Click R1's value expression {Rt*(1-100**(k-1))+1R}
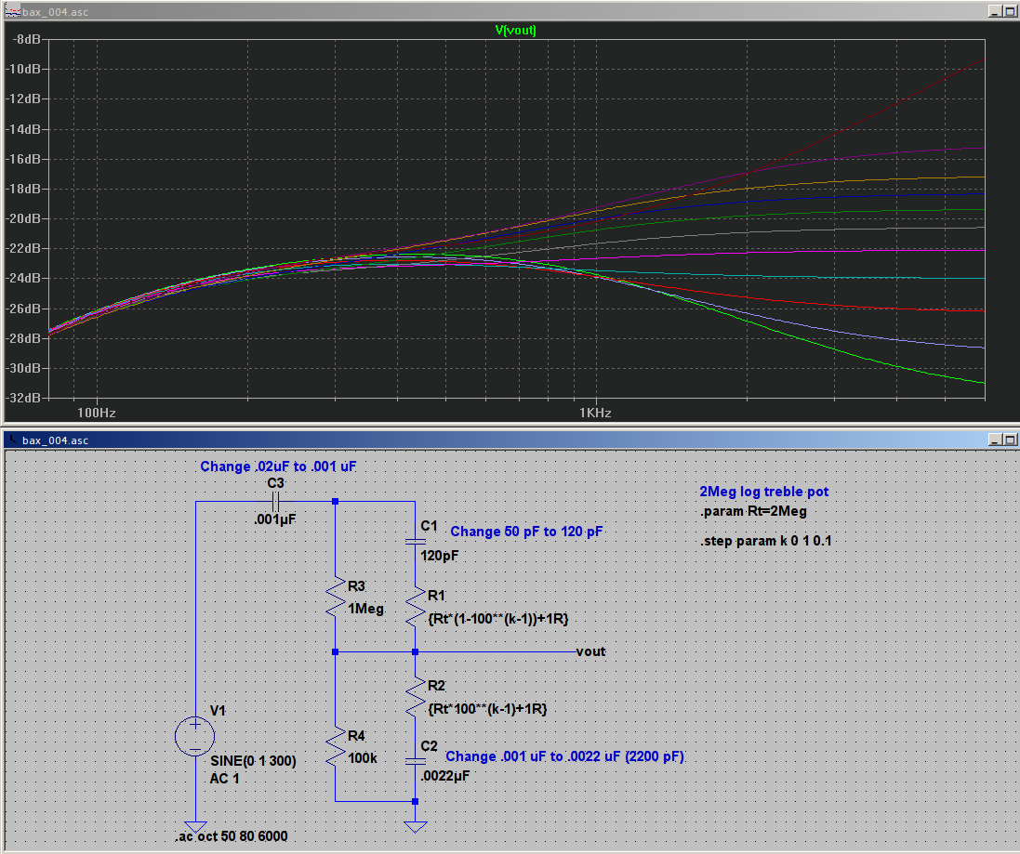The image size is (1020, 854). (498, 619)
